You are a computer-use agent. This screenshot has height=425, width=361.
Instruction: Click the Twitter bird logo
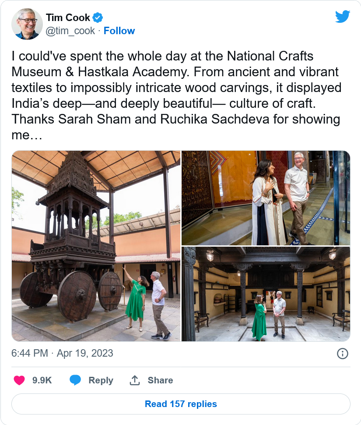pyautogui.click(x=343, y=17)
